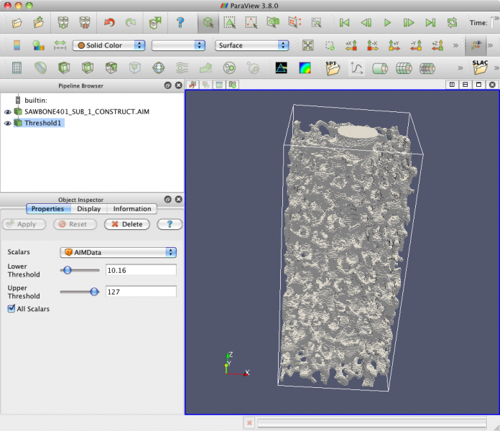Jump to the first frame
Screen dimensions: 500x431
(344, 23)
